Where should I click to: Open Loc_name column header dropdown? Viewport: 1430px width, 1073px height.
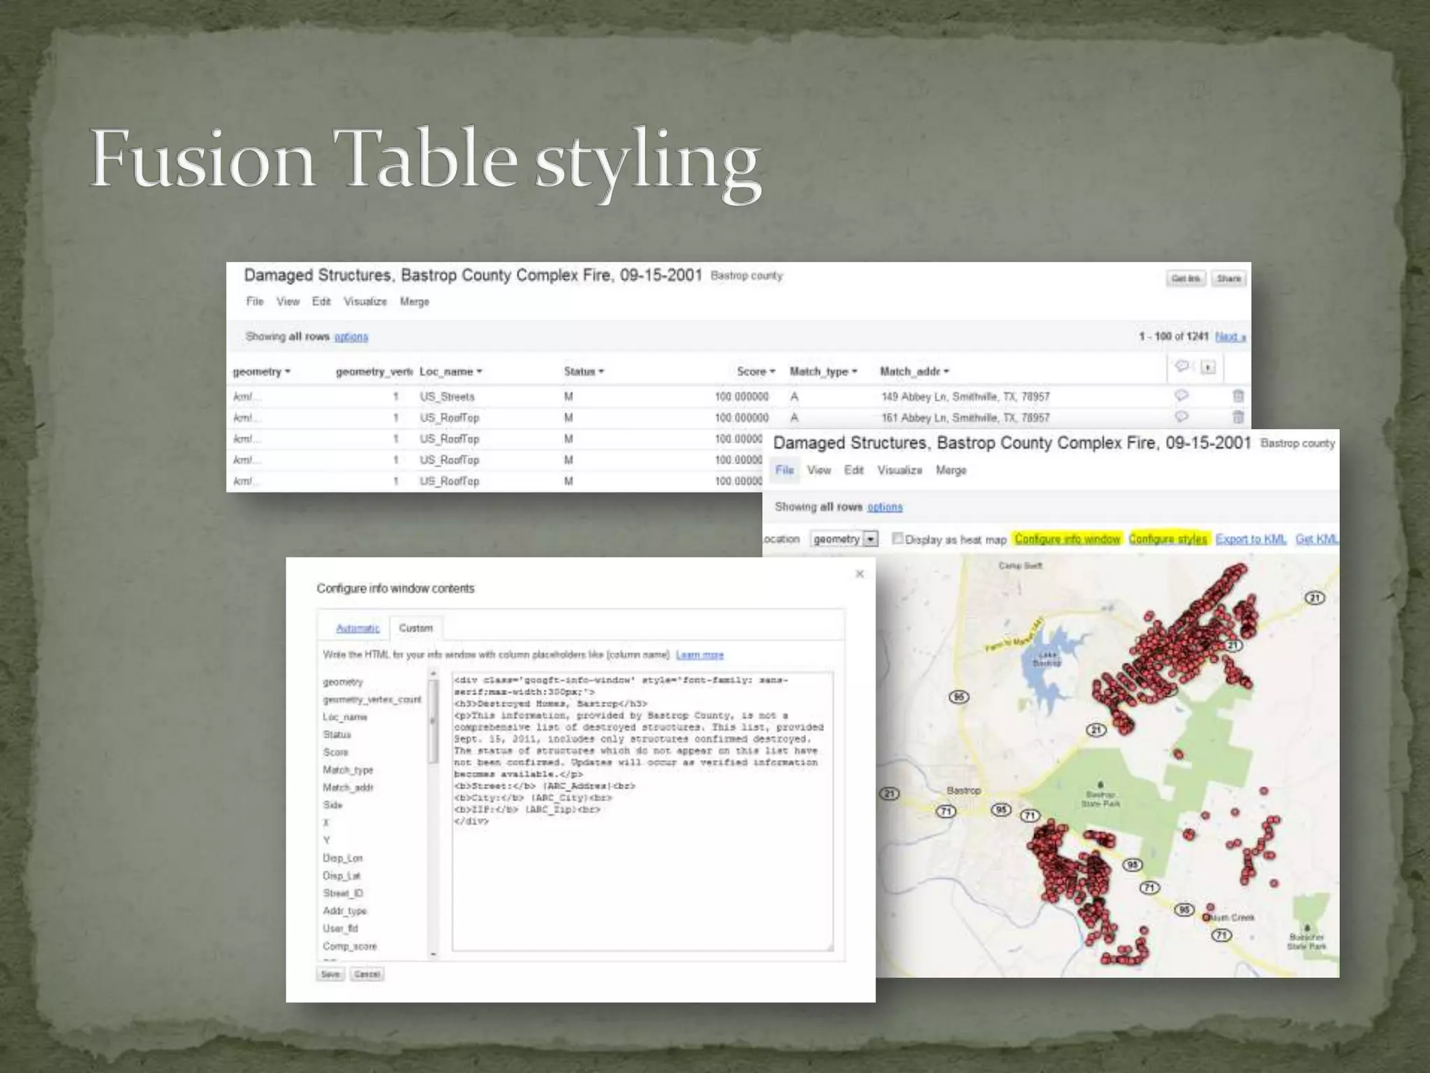click(x=480, y=372)
